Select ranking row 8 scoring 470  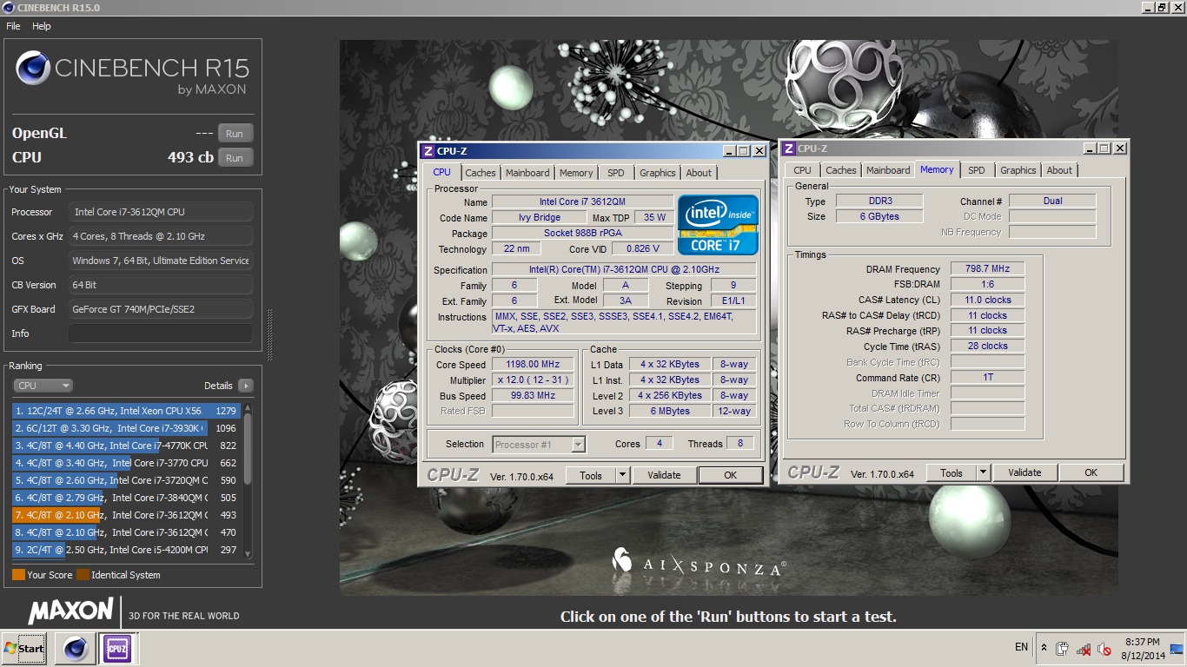(127, 532)
